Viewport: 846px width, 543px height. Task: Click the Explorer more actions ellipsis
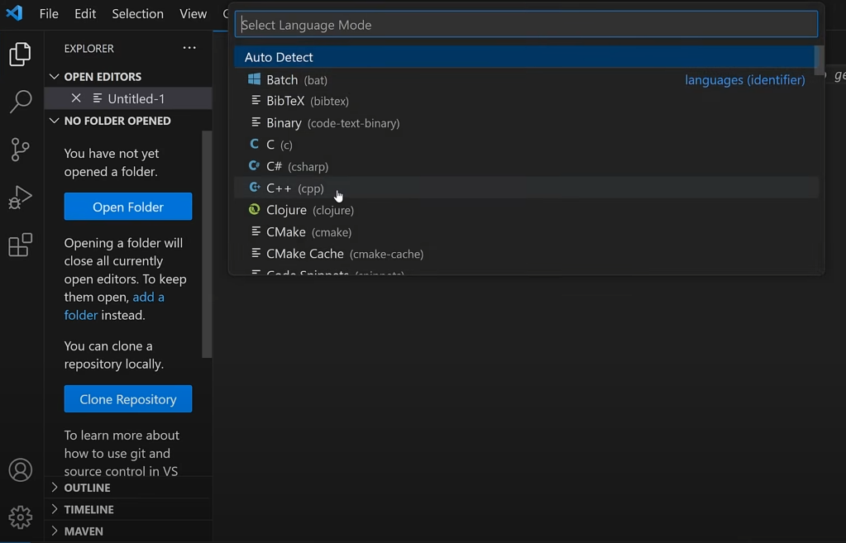189,48
